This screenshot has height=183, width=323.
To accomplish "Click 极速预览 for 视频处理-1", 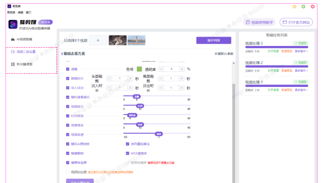I will (287, 90).
